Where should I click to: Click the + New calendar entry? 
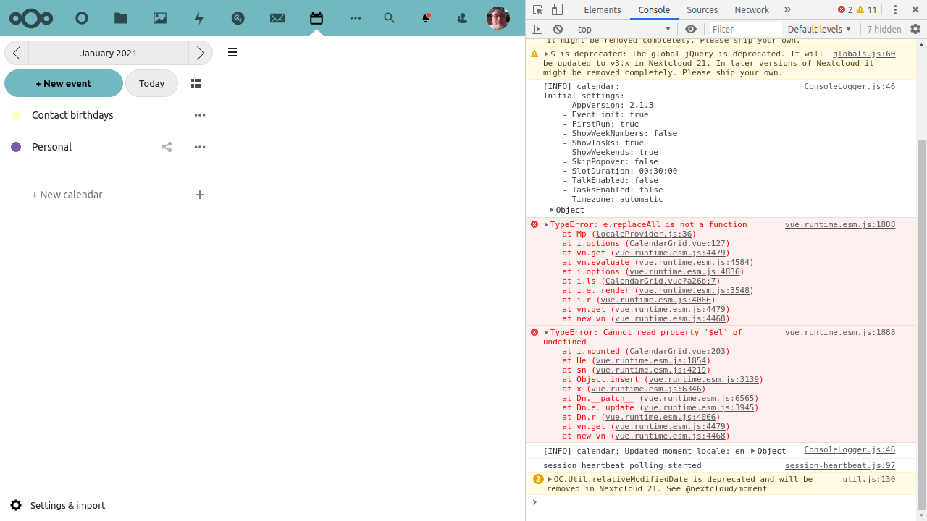(67, 195)
